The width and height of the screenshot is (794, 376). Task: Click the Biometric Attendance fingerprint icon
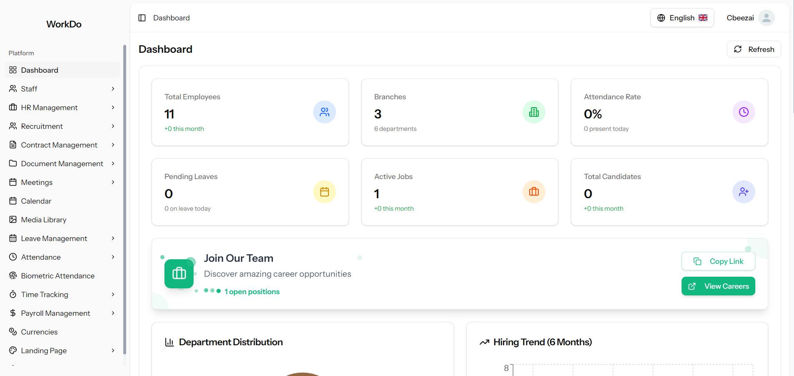click(13, 275)
